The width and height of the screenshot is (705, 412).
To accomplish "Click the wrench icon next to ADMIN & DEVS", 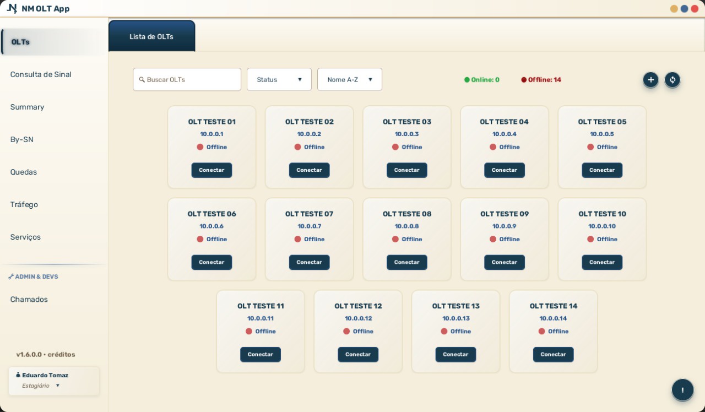I will (x=11, y=277).
